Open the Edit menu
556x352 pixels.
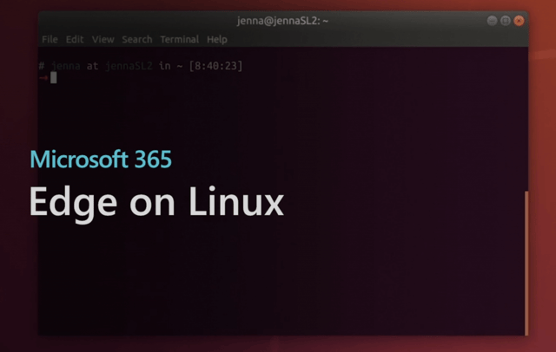pos(75,39)
